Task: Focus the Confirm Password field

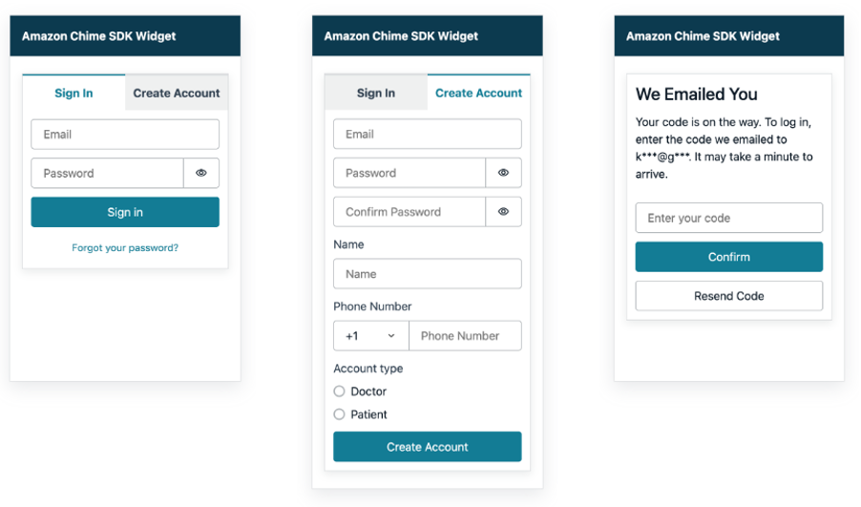Action: [x=409, y=211]
